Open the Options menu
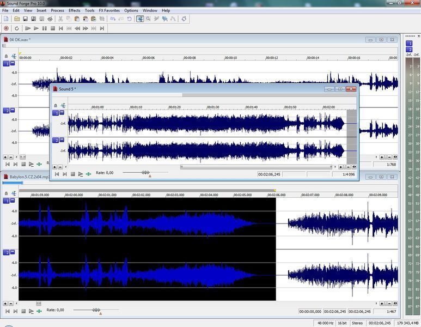The height and width of the screenshot is (327, 421). click(x=131, y=10)
